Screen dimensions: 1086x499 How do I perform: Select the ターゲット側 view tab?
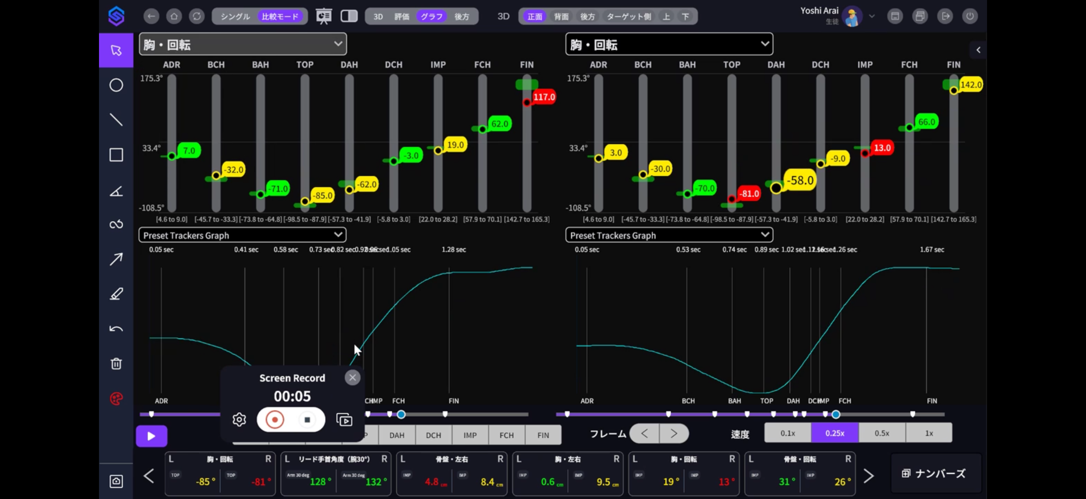pos(628,17)
